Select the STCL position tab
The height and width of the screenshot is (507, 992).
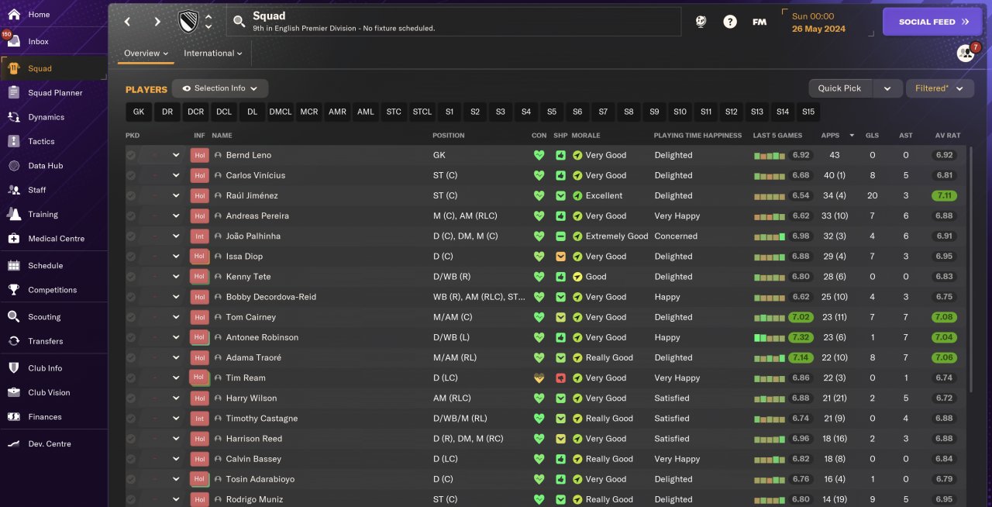point(422,112)
